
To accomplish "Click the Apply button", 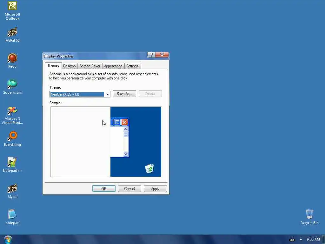I will (155, 189).
